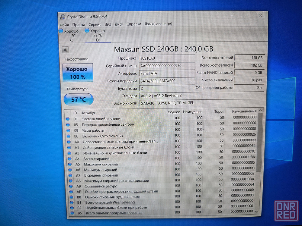Minimize the CrystalDiskInfo window

[232, 15]
